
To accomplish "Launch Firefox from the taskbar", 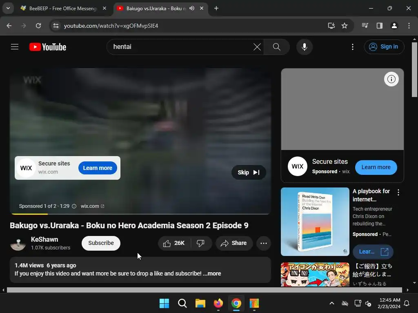I will (218, 303).
